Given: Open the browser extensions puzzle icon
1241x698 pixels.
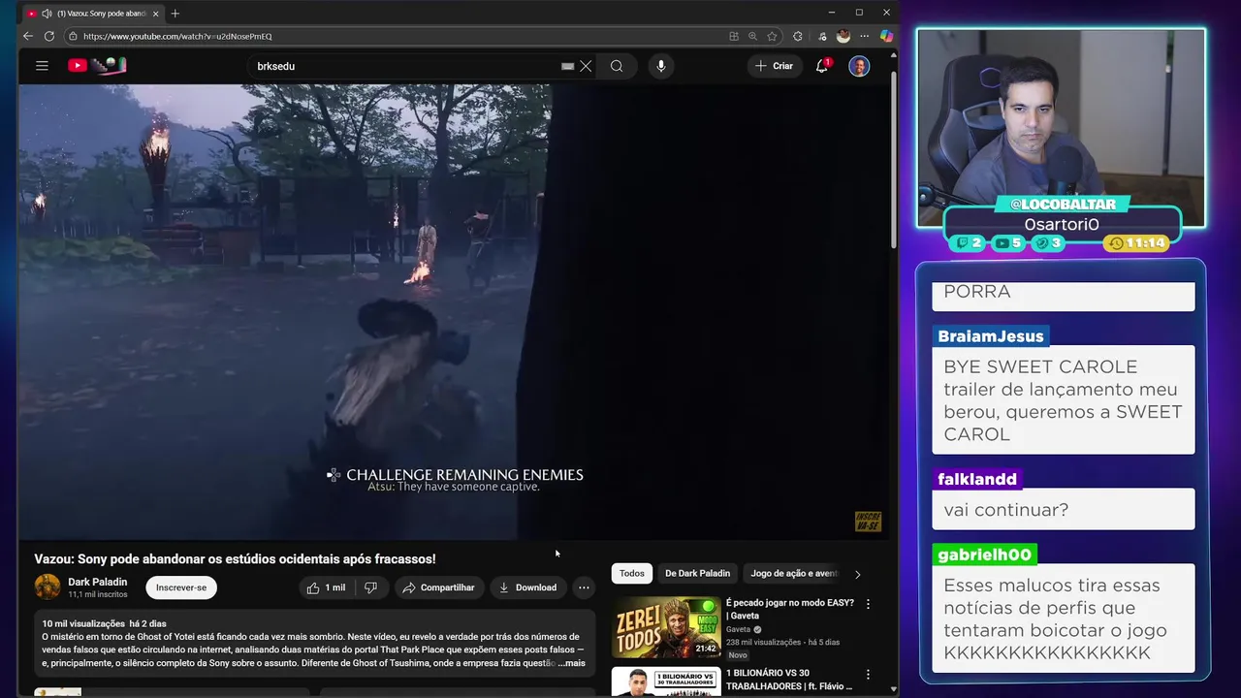Looking at the screenshot, I should click(798, 36).
